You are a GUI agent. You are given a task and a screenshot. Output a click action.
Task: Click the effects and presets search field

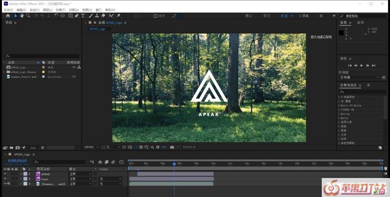coord(362,92)
